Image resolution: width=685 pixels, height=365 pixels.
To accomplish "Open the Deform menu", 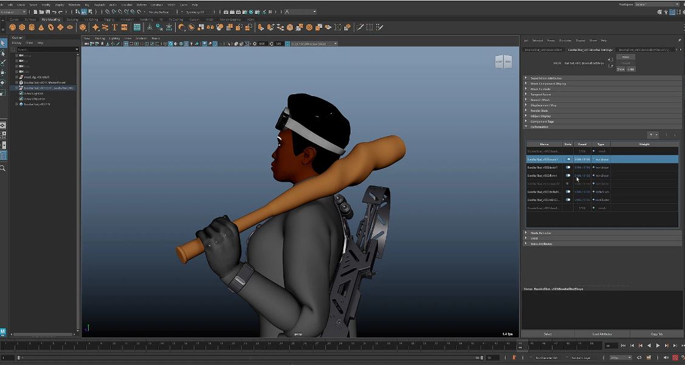I will click(142, 4).
